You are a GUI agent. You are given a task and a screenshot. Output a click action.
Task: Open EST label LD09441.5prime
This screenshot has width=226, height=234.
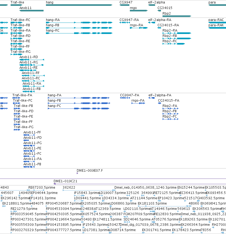[x=88, y=198]
